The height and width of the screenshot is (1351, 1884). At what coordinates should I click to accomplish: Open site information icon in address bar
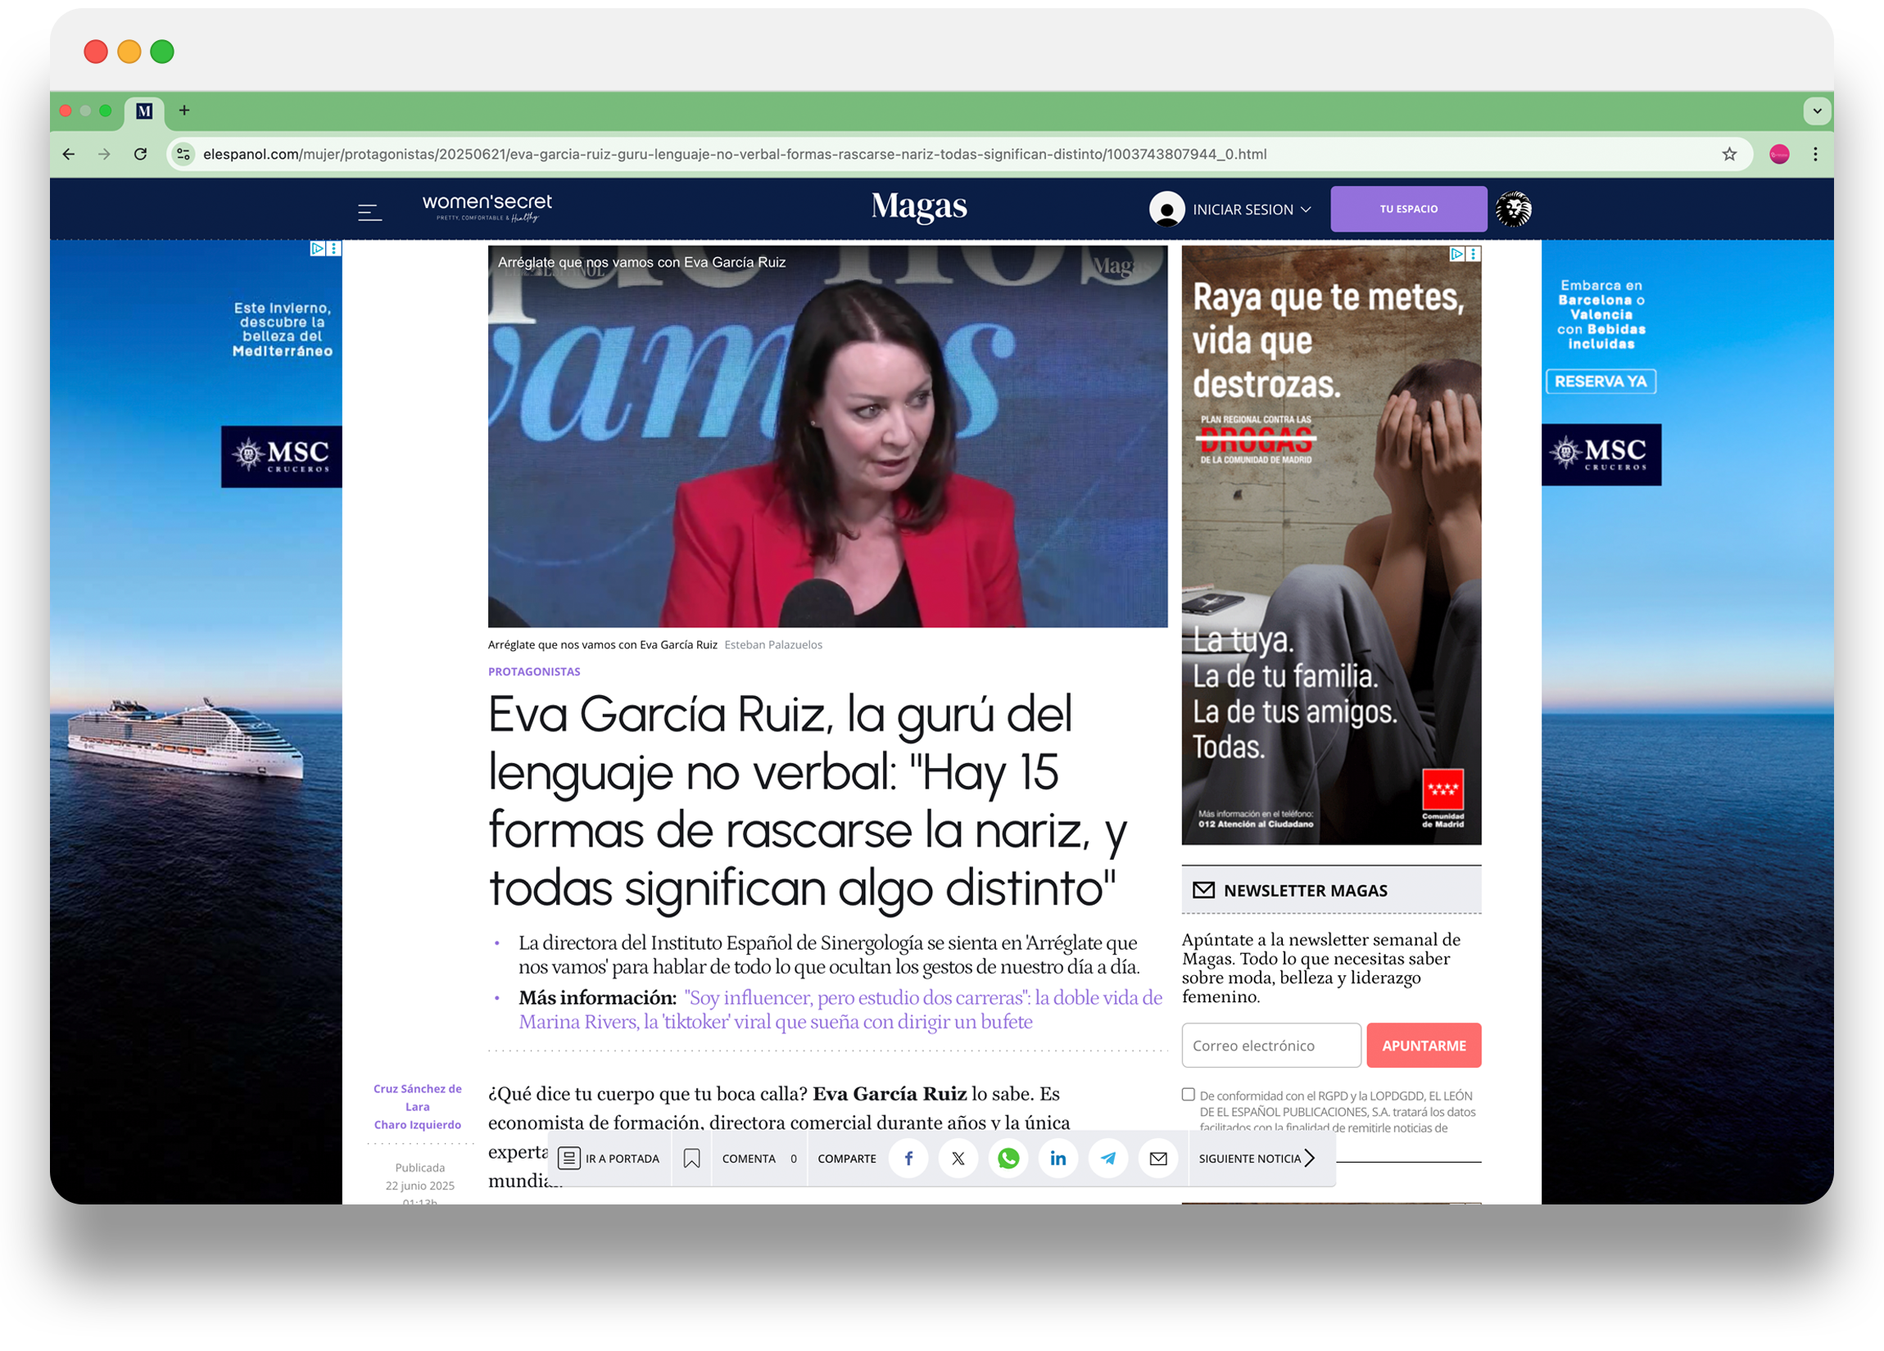pos(183,155)
